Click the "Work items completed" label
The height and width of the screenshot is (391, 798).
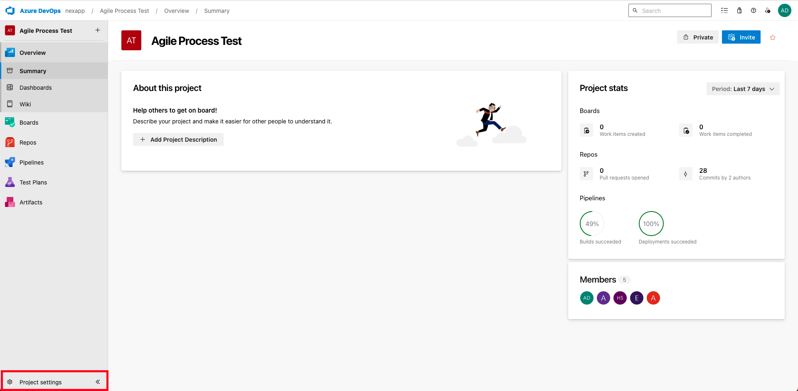[725, 134]
